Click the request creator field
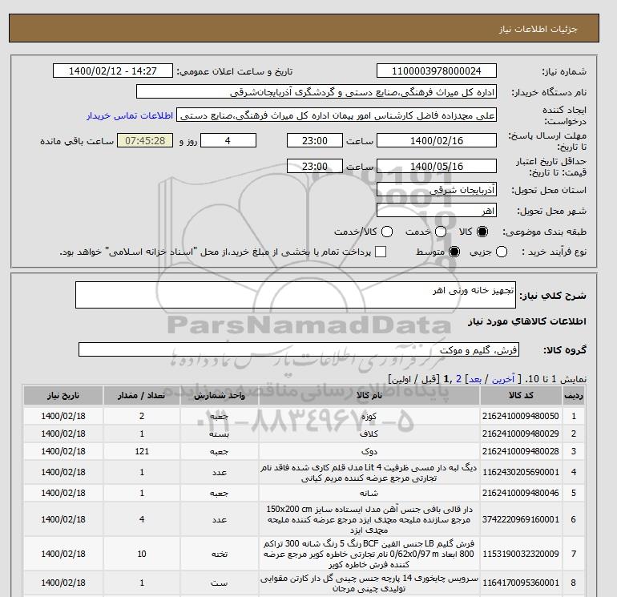The height and width of the screenshot is (597, 617). [x=337, y=115]
